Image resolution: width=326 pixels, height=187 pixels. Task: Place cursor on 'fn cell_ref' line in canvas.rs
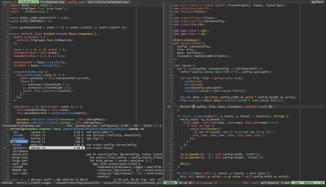pyautogui.click(x=224, y=174)
